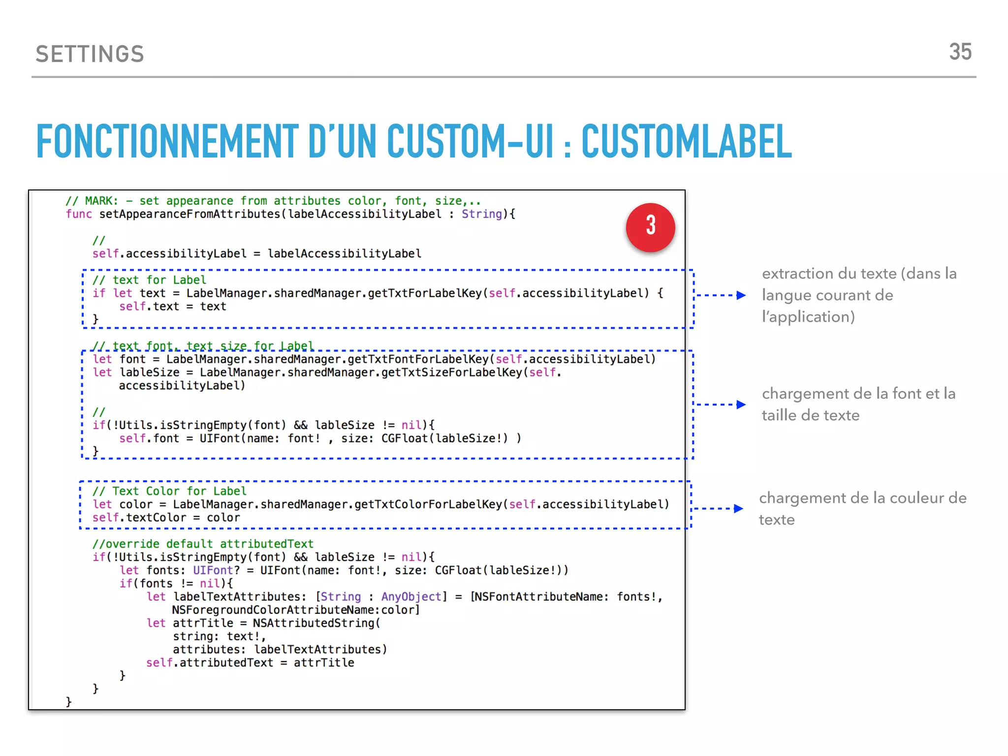Click the 'self.attributedText = attrTitle' line

250,663
